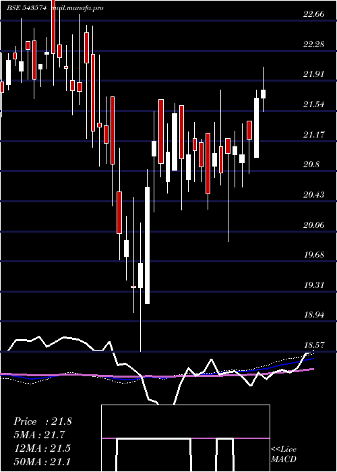Select the 18.57 price axis label
Image resolution: width=337 pixels, height=472 pixels.
point(314,345)
